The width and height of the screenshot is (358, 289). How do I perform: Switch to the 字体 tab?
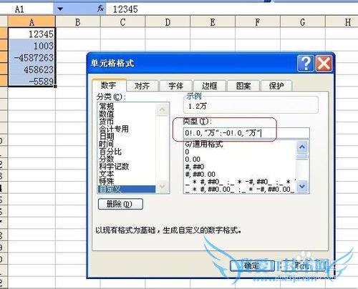[176, 86]
